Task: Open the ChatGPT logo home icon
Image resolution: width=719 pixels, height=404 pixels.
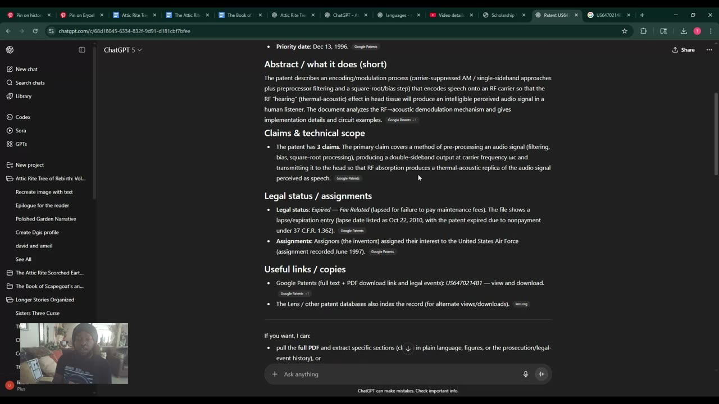Action: tap(10, 50)
